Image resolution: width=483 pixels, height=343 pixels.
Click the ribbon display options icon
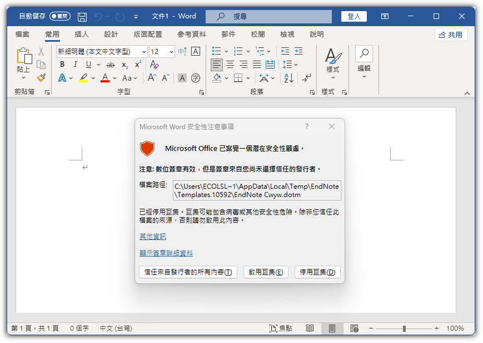click(385, 16)
